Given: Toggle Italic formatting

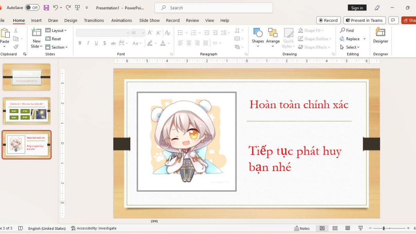Looking at the screenshot, I should coord(88,43).
